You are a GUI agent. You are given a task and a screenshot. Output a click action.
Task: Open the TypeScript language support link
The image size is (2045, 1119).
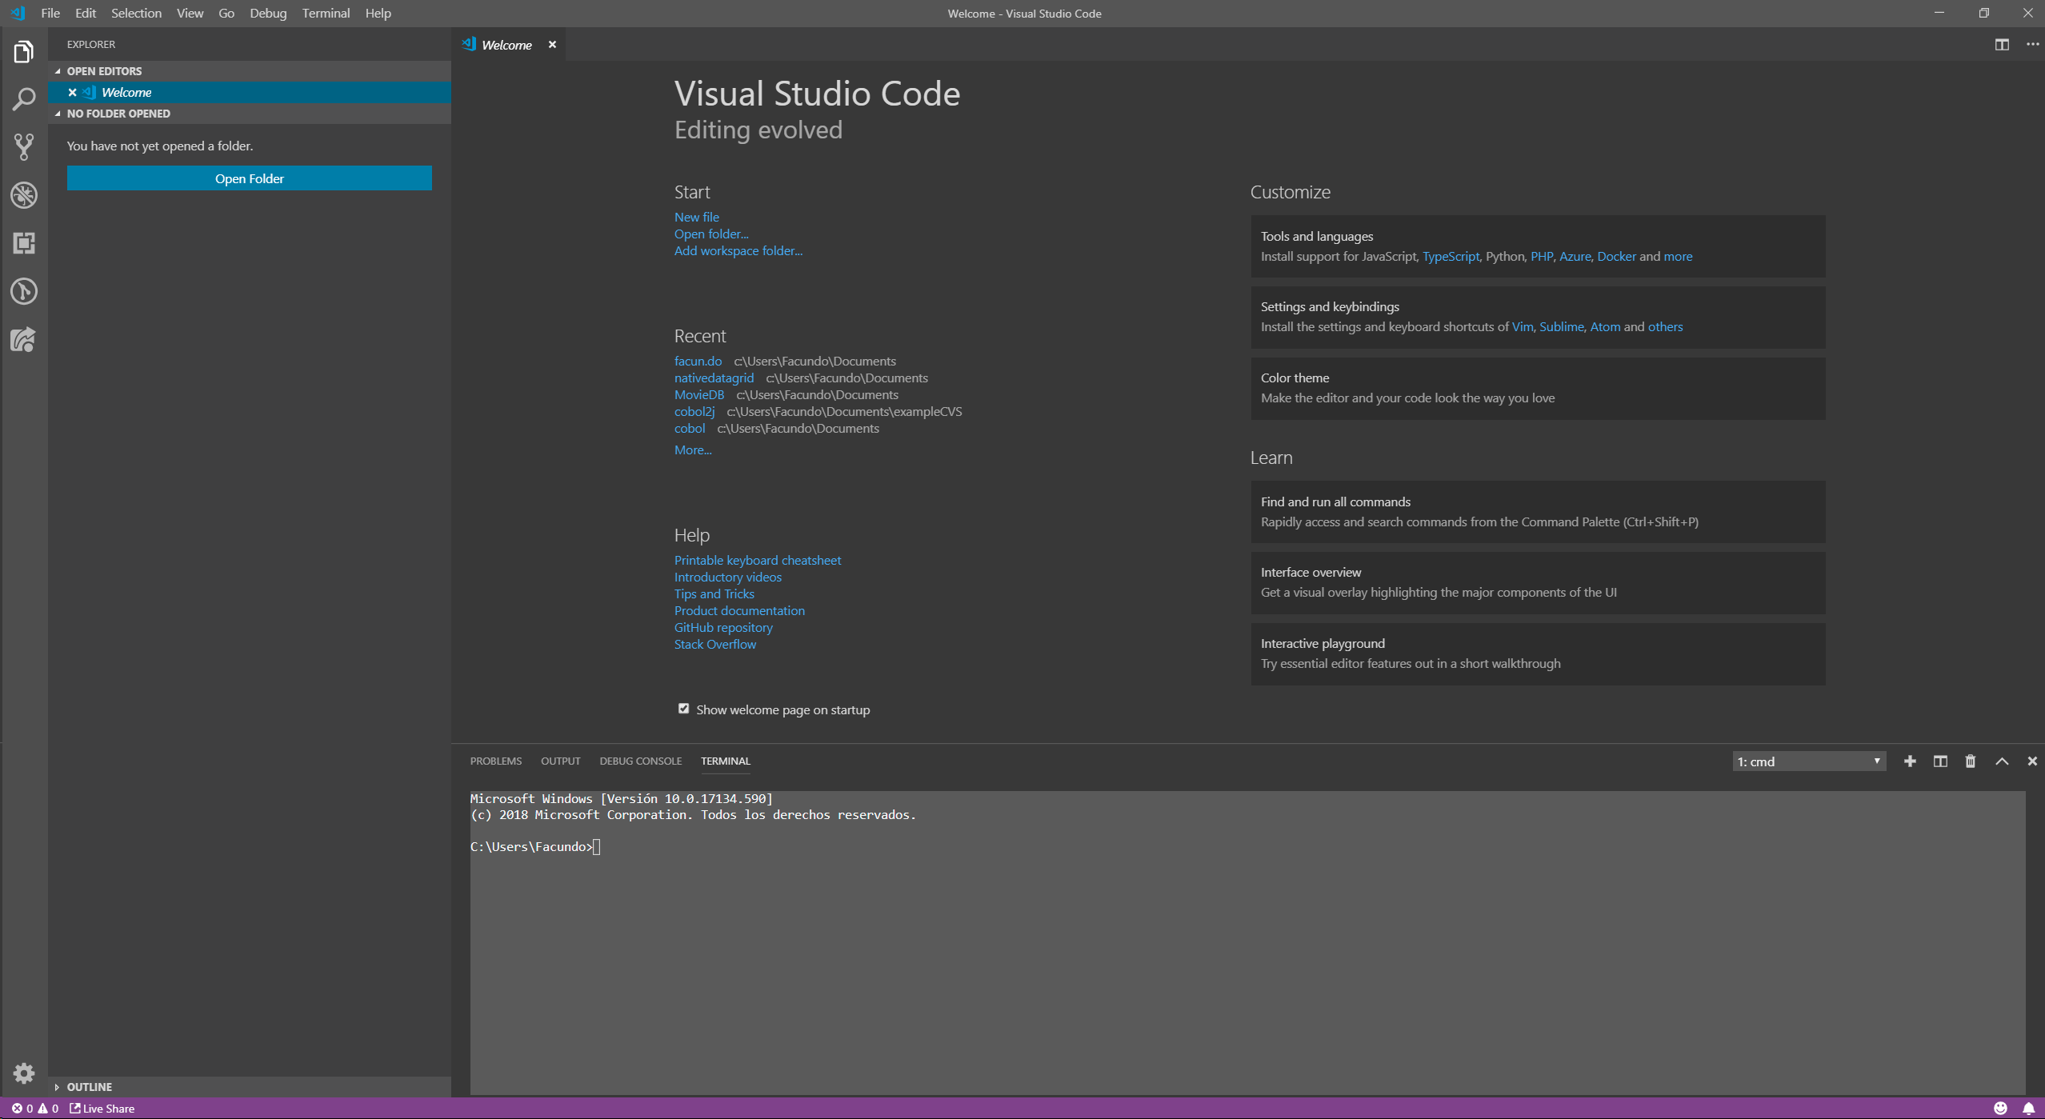(x=1450, y=256)
